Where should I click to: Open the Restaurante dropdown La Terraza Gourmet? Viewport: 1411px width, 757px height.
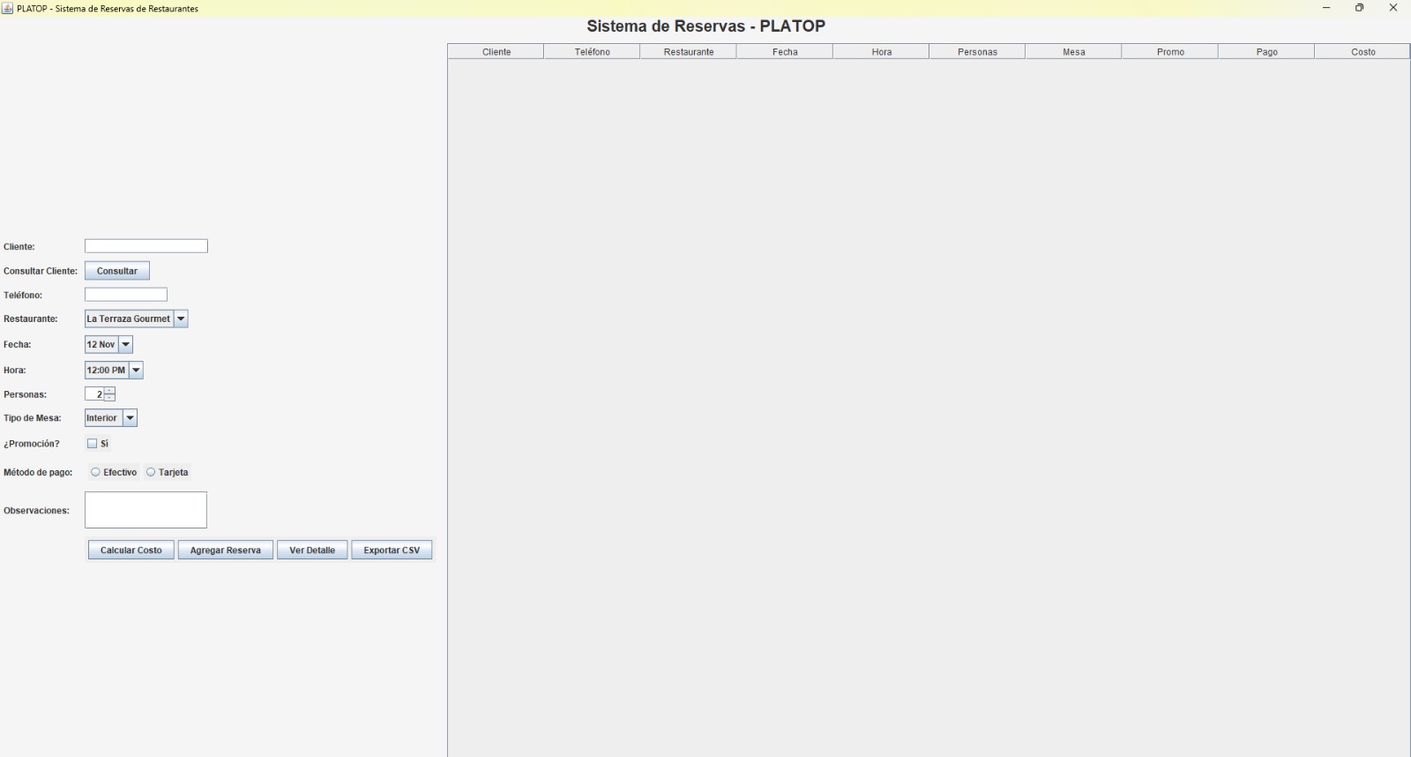[137, 319]
